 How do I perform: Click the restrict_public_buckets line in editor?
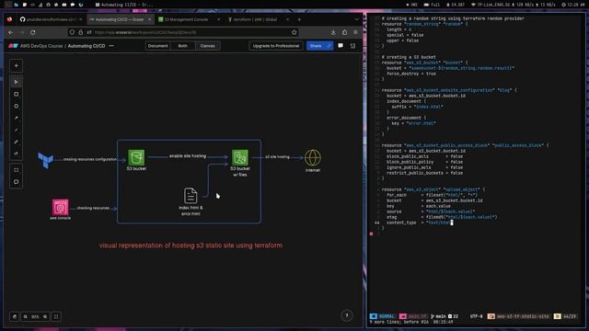pyautogui.click(x=424, y=173)
